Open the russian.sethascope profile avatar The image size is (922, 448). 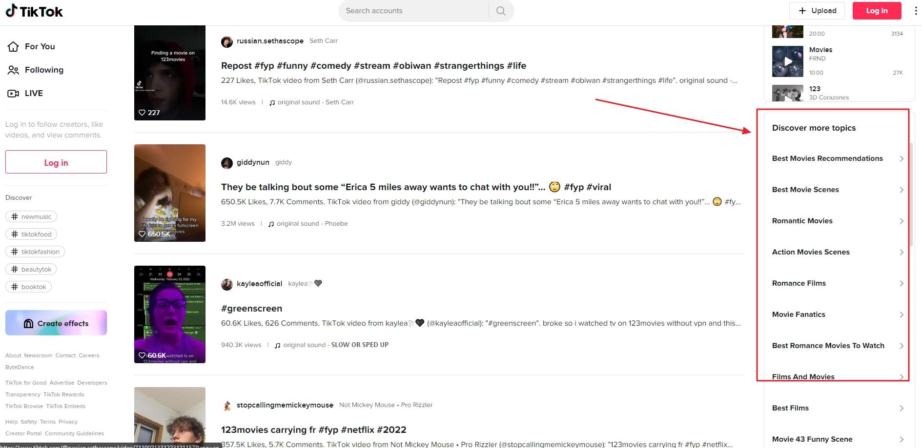point(227,41)
